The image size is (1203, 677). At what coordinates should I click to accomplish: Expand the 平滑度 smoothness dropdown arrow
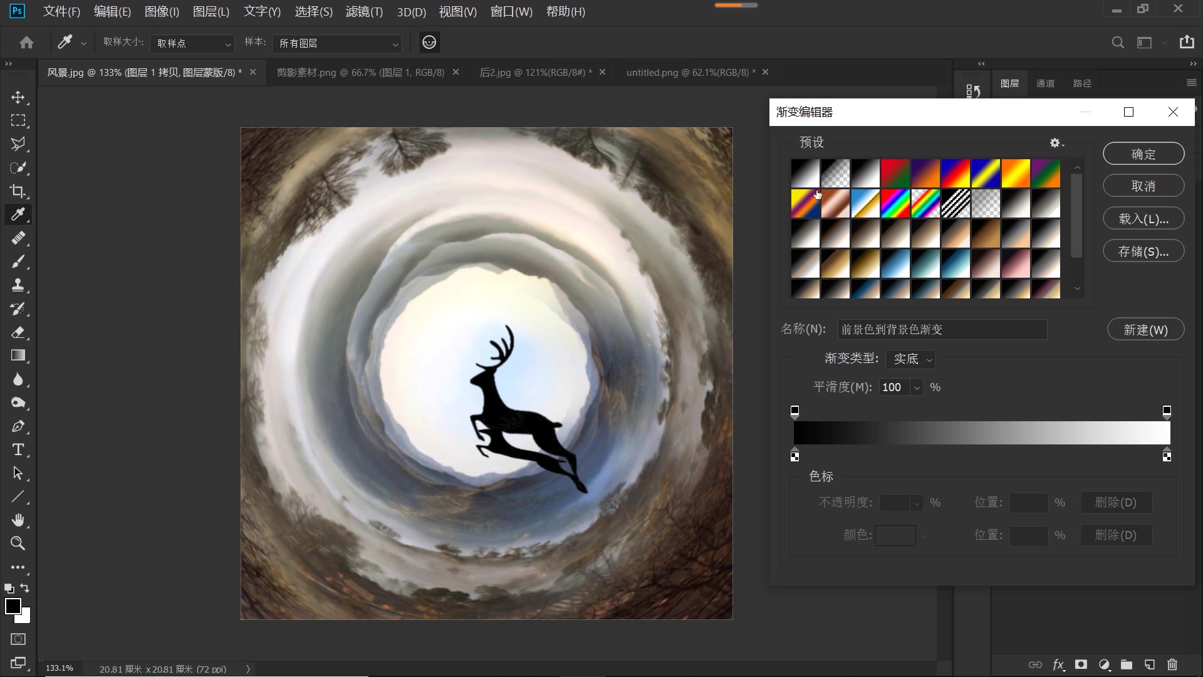[x=917, y=387]
